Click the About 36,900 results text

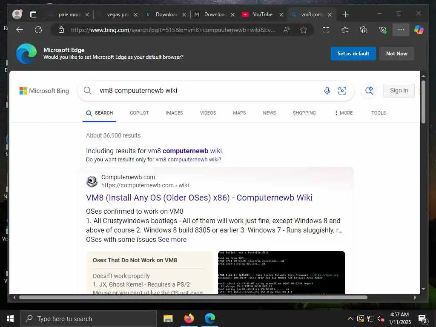pos(113,135)
